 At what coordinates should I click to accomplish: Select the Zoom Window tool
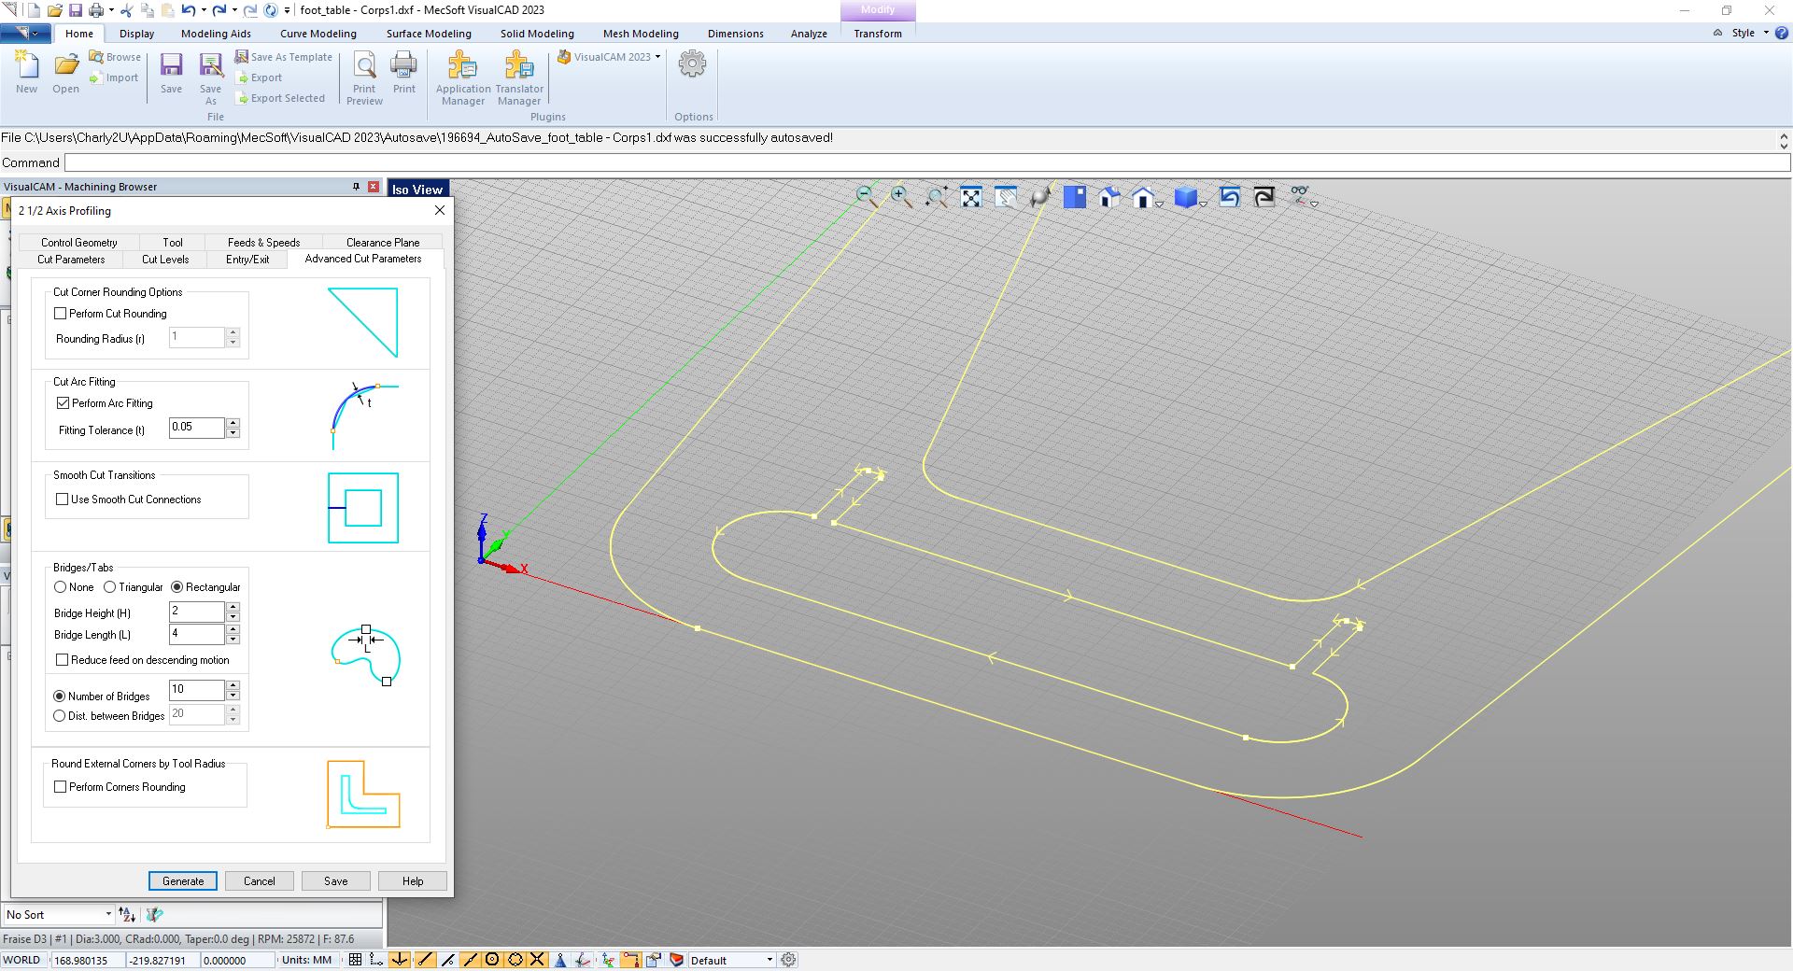click(937, 196)
